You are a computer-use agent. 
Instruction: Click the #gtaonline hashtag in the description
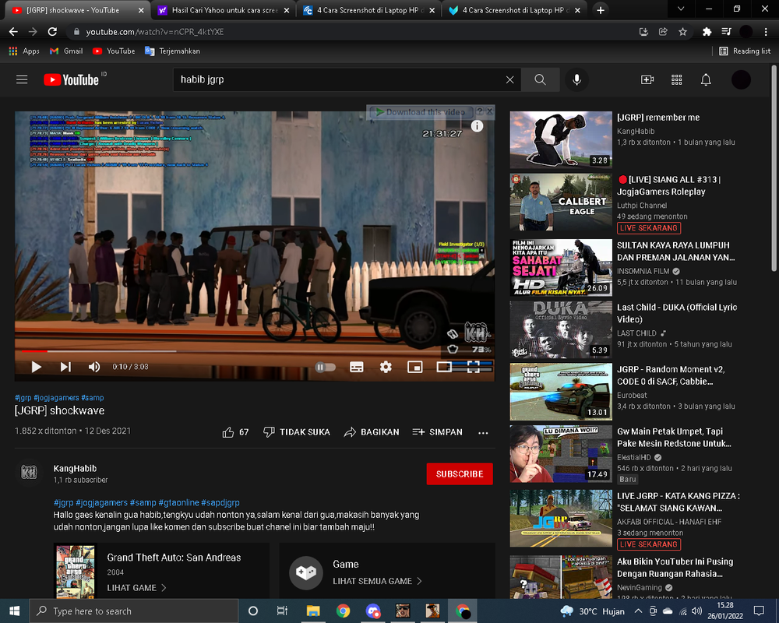pos(178,502)
